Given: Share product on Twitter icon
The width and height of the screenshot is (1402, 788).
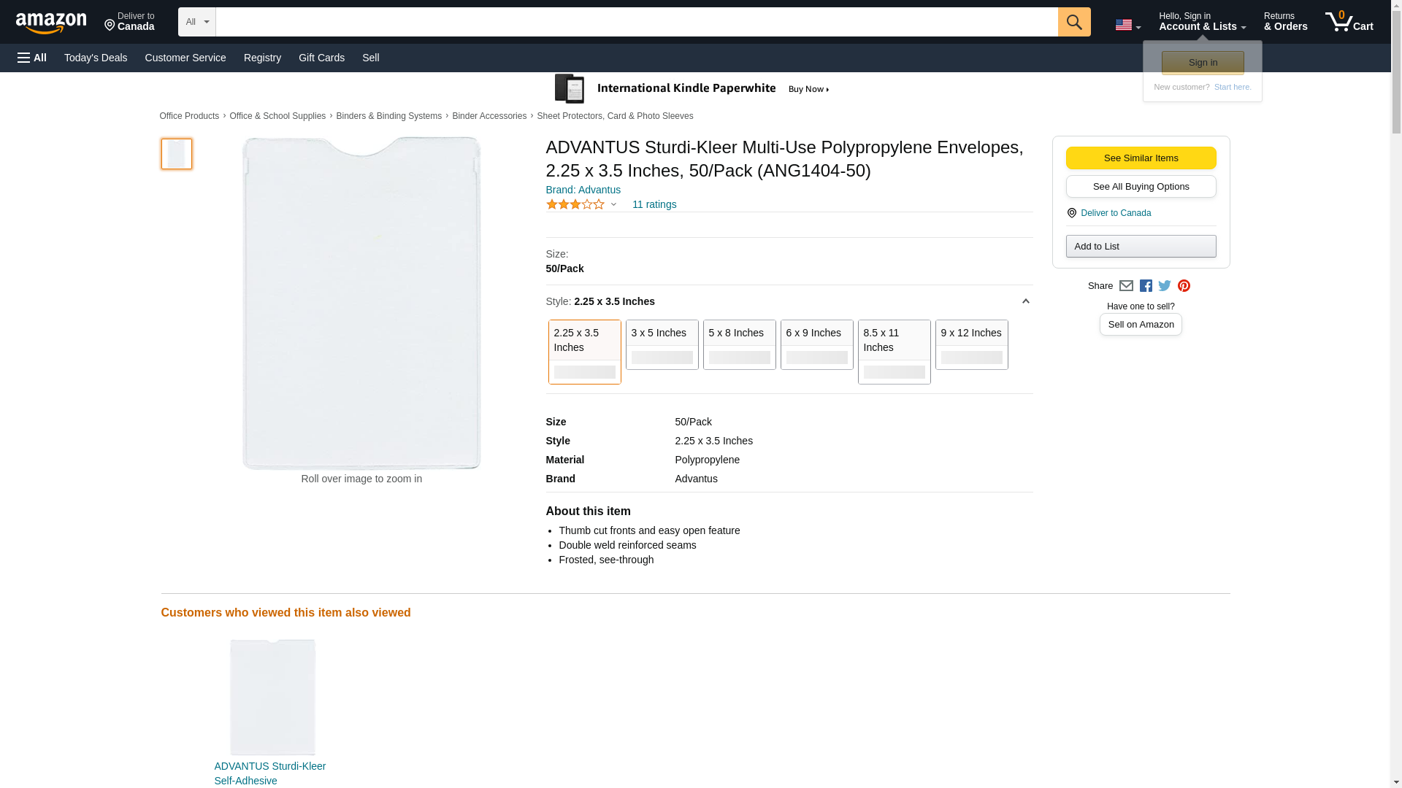Looking at the screenshot, I should tap(1164, 286).
